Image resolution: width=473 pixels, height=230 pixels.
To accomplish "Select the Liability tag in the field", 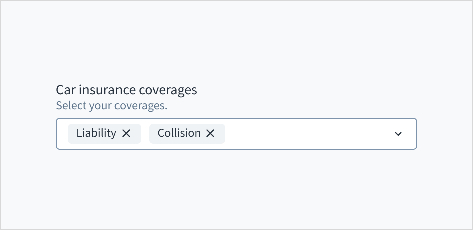I will 96,133.
